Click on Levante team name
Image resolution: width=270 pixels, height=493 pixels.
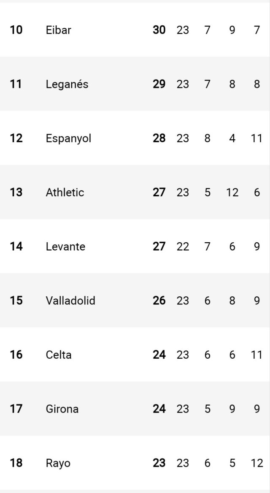click(x=65, y=246)
